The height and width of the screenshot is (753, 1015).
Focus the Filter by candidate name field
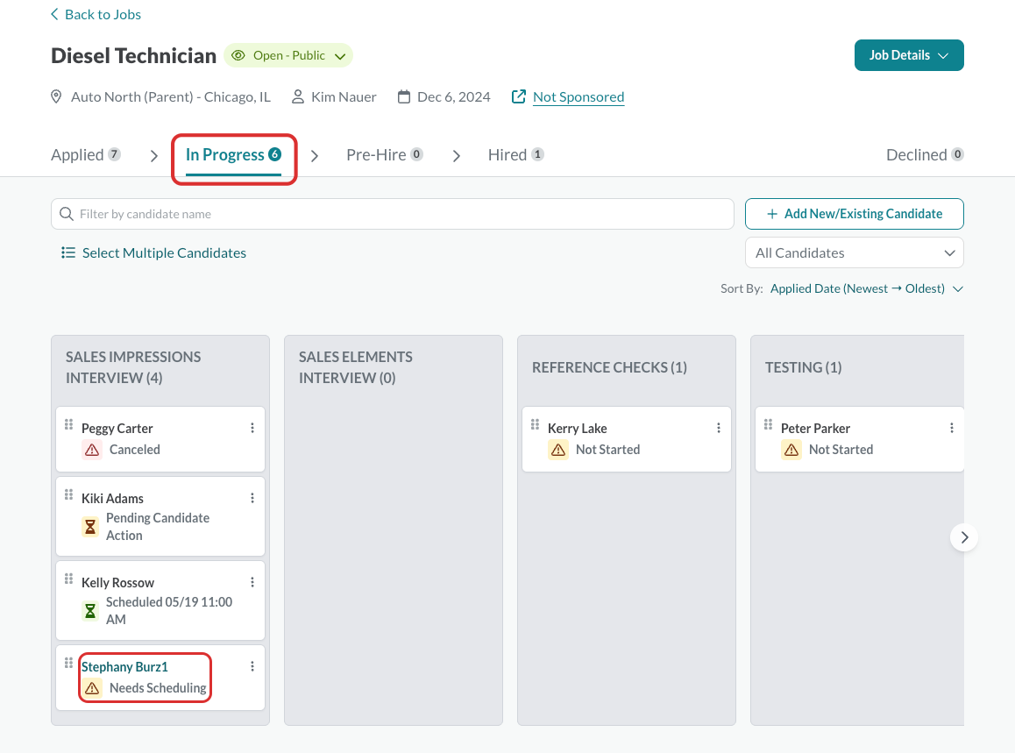(393, 214)
